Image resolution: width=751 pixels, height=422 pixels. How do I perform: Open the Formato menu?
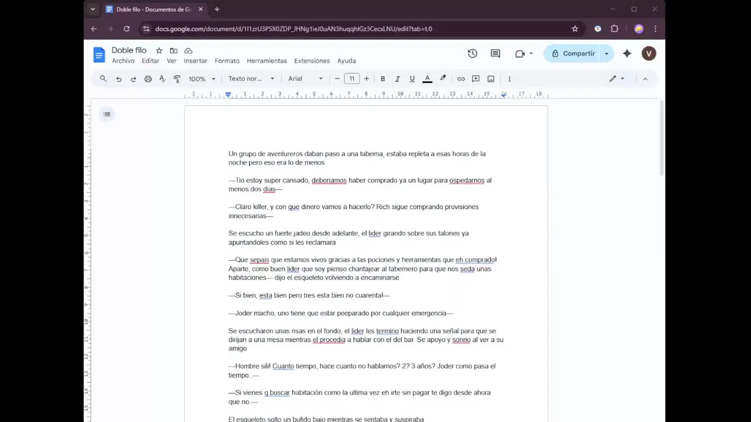click(227, 61)
